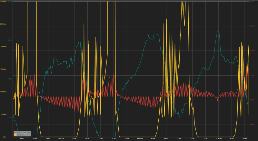The height and width of the screenshot is (141, 258).
Task: Click the 60 % humidity axis label
Action: (x=10, y=40)
